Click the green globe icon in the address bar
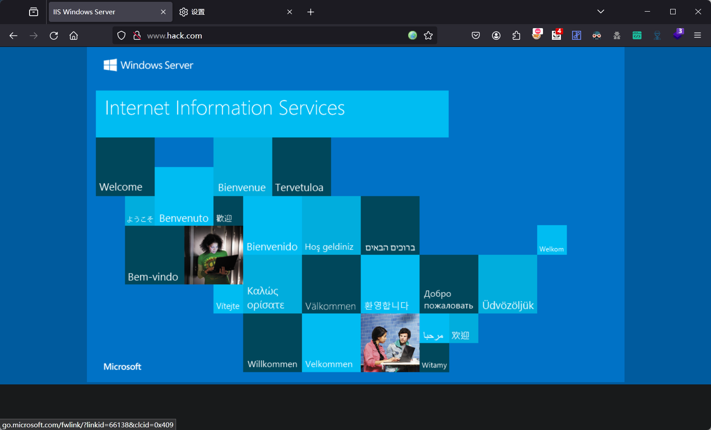The height and width of the screenshot is (430, 711). [413, 35]
